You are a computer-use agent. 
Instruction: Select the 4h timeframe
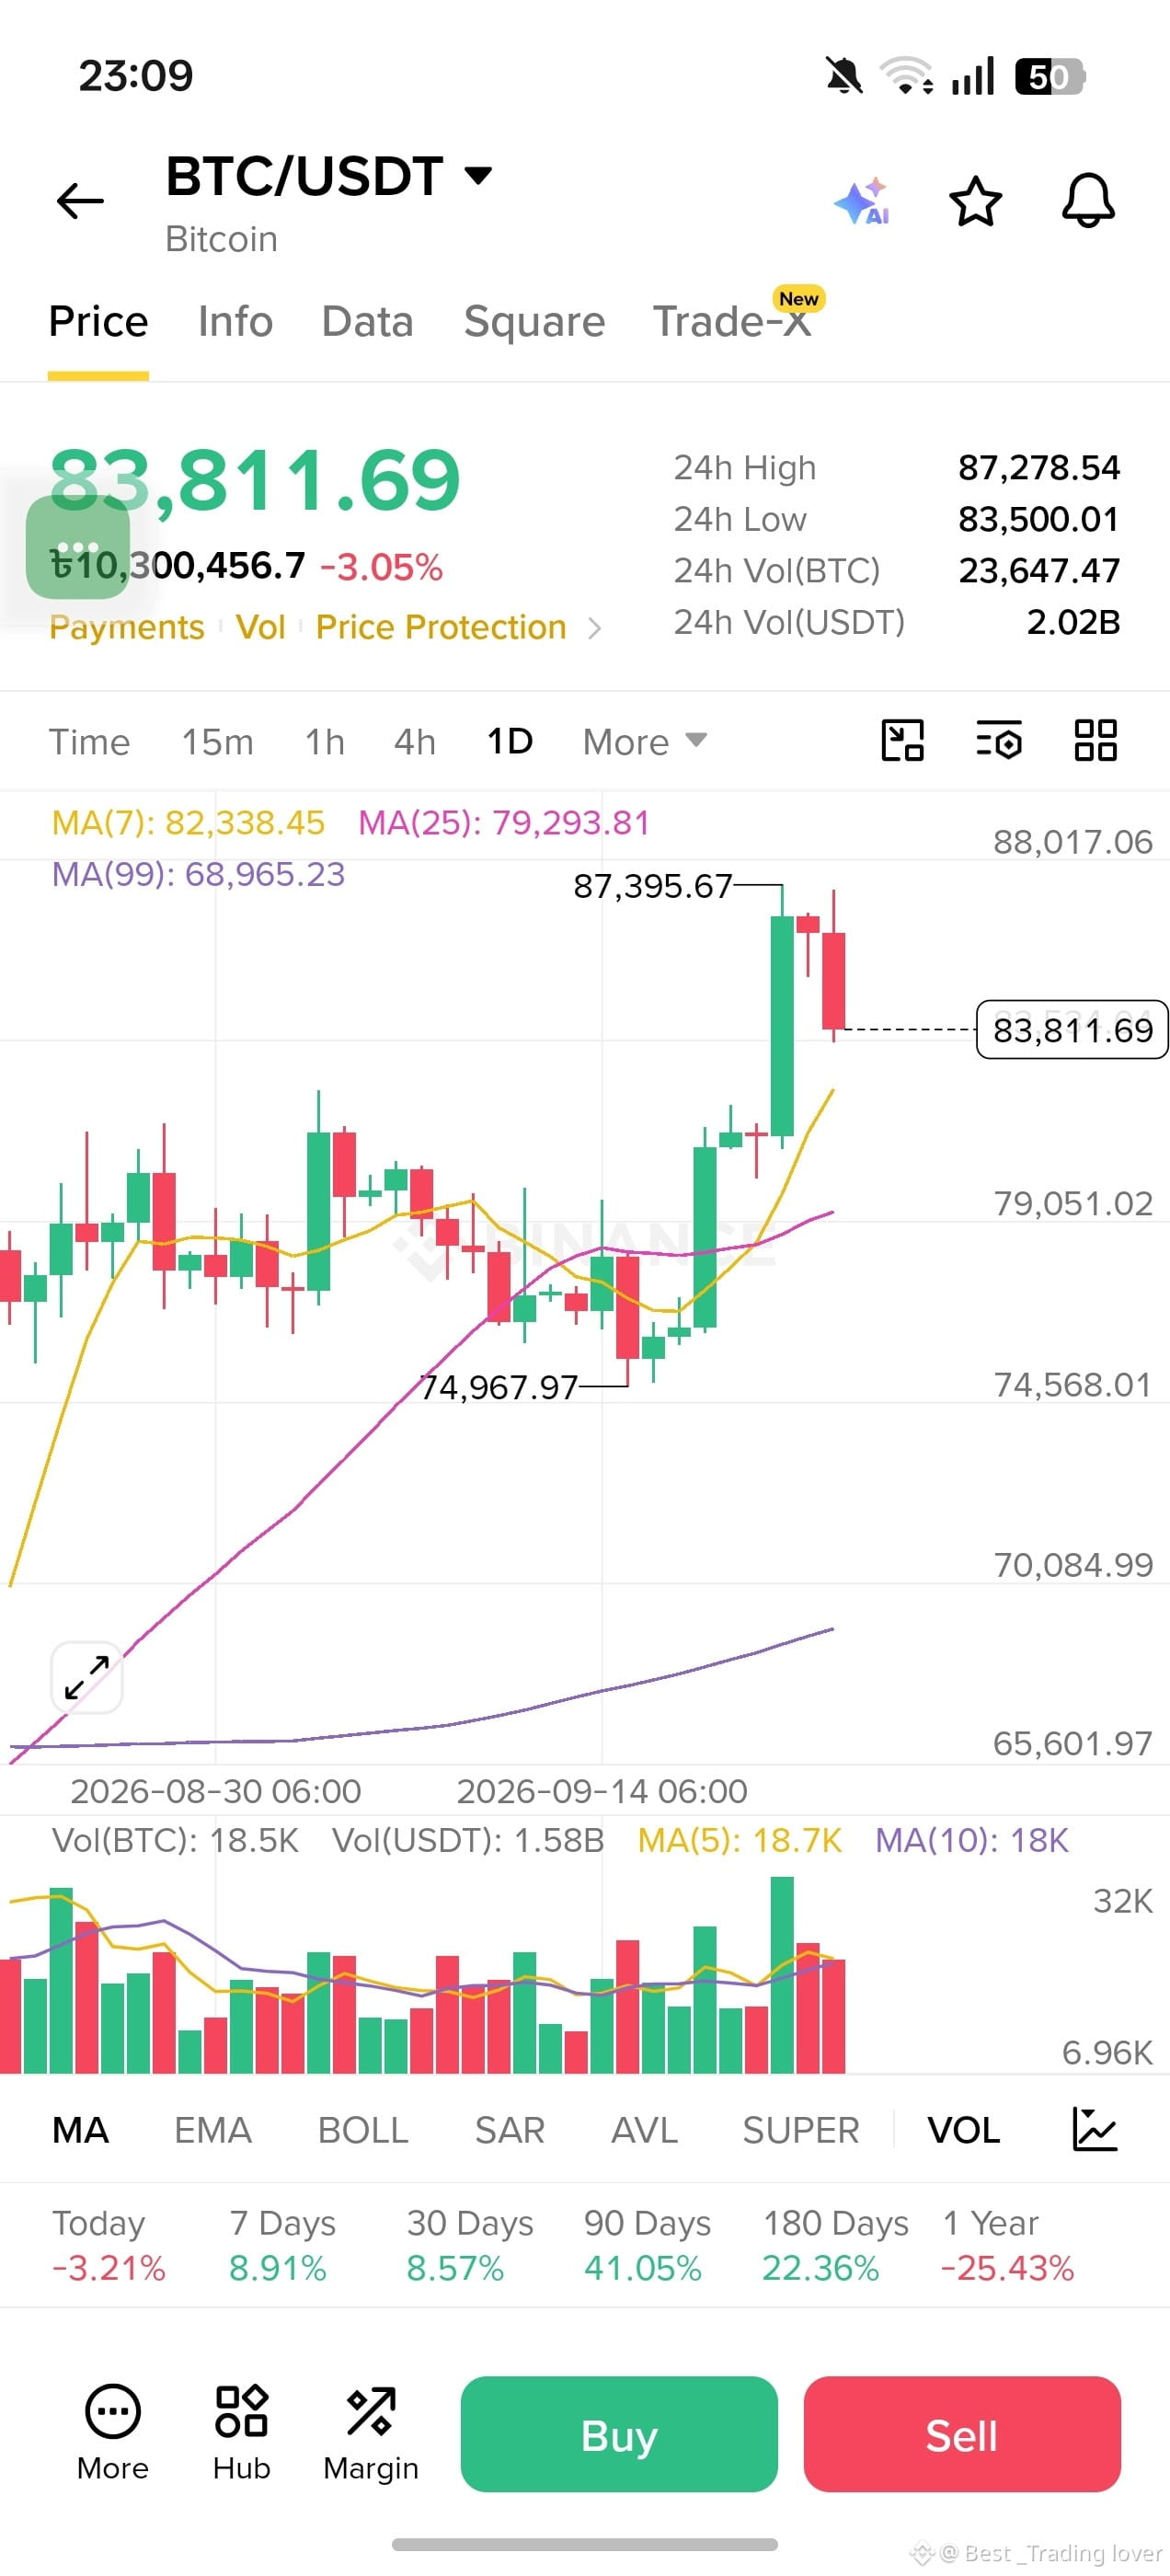tap(415, 742)
